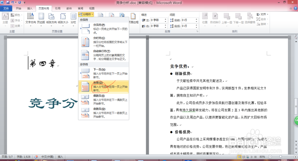Switch to the 审阅 tab
Image resolution: width=298 pixels, height=161 pixels.
point(80,8)
